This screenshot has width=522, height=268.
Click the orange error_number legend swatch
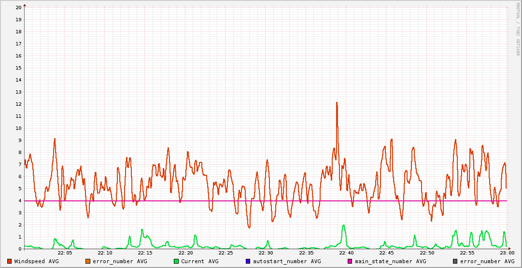tap(88, 261)
